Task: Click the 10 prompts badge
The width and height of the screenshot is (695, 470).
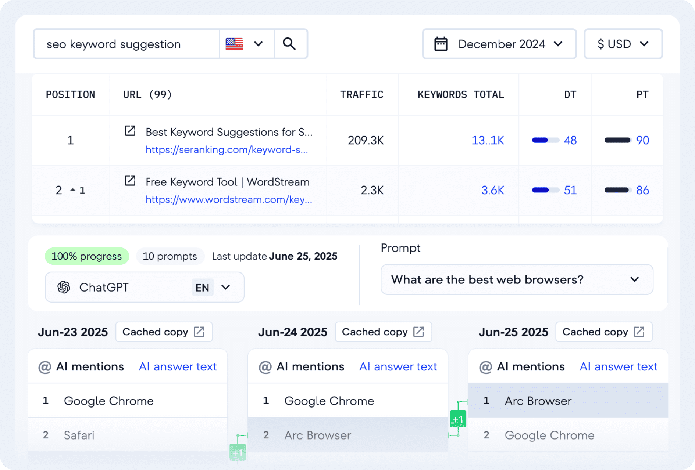Action: tap(170, 256)
